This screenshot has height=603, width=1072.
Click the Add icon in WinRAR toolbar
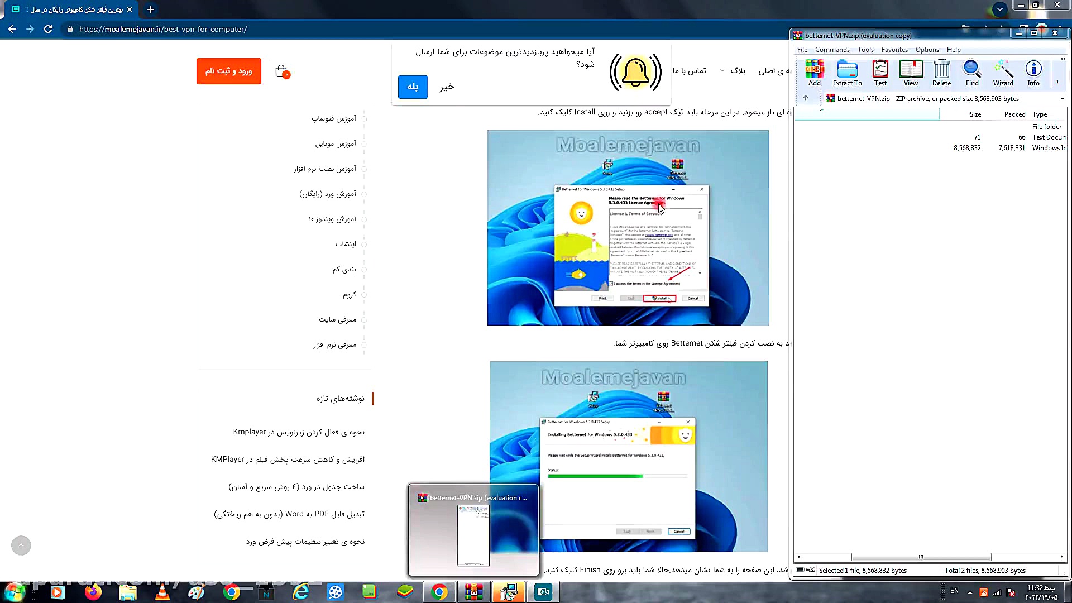(815, 73)
